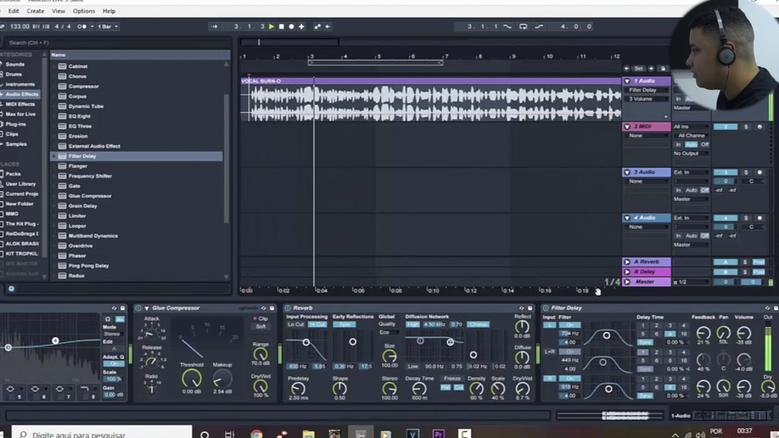Toggle the Reverb Freeze button
The height and width of the screenshot is (438, 779).
pyautogui.click(x=452, y=378)
